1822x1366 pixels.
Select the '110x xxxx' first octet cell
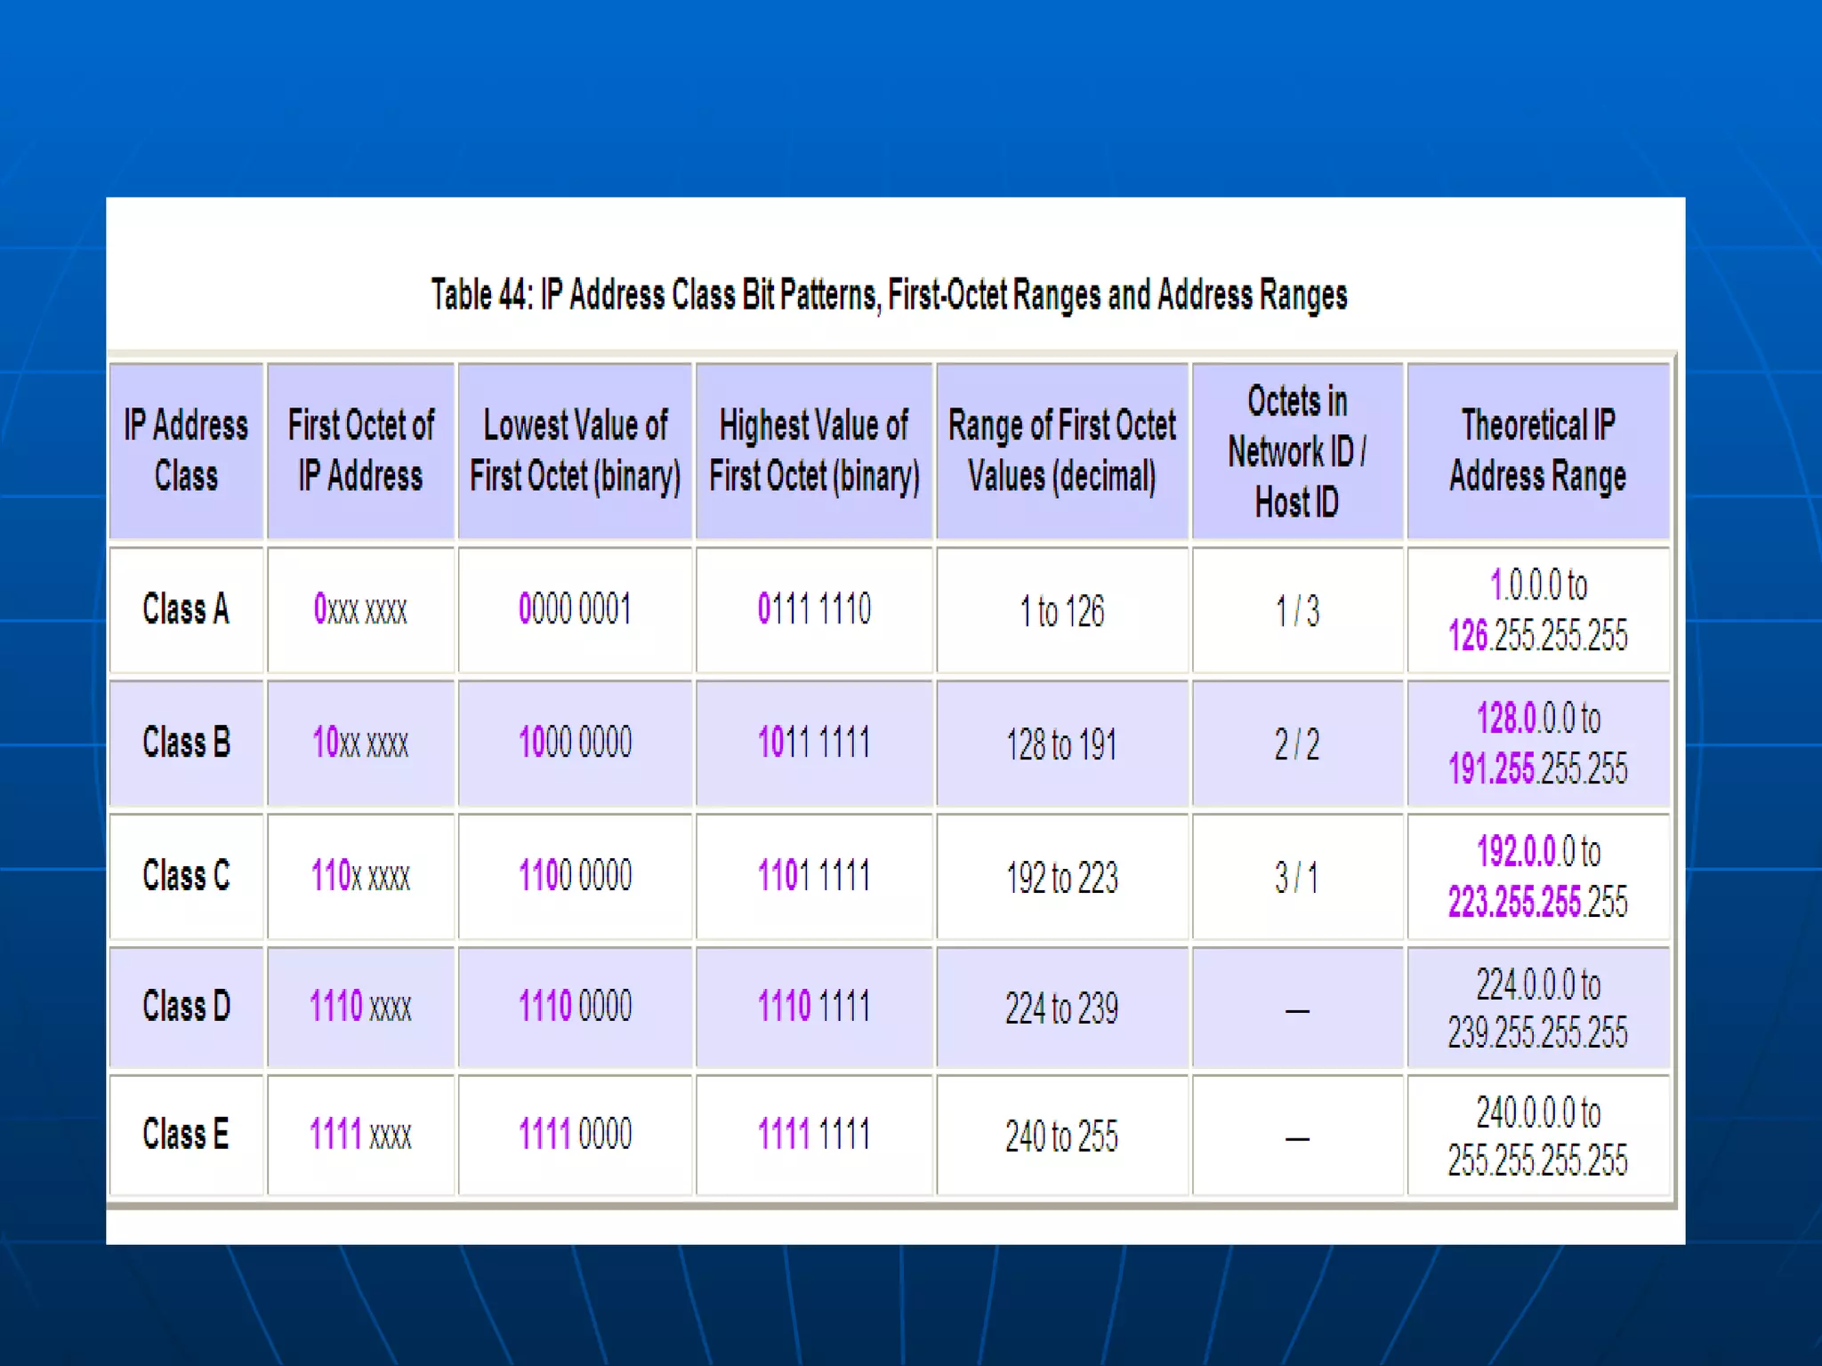tap(360, 876)
